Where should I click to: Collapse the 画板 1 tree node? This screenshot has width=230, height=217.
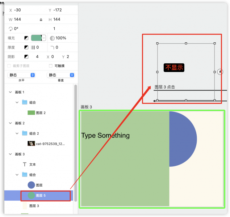10,92
